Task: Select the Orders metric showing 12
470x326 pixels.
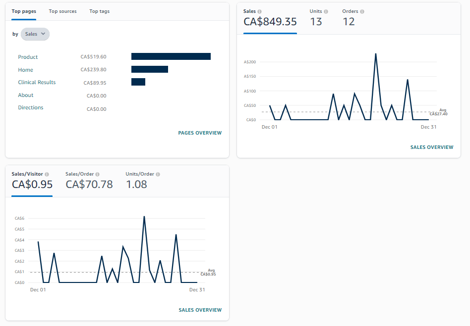Action: [x=353, y=18]
